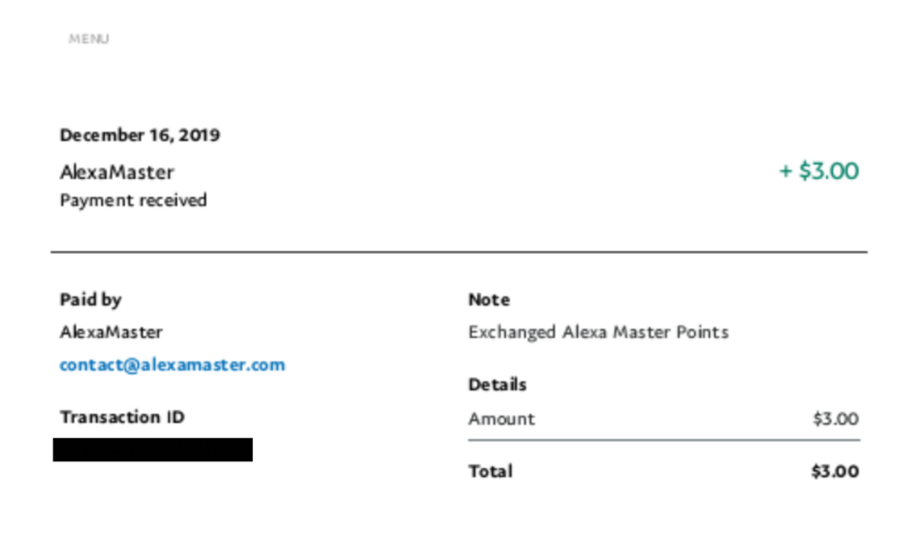
Task: Click the horizontal divider below Payment received
Action: pos(459,253)
